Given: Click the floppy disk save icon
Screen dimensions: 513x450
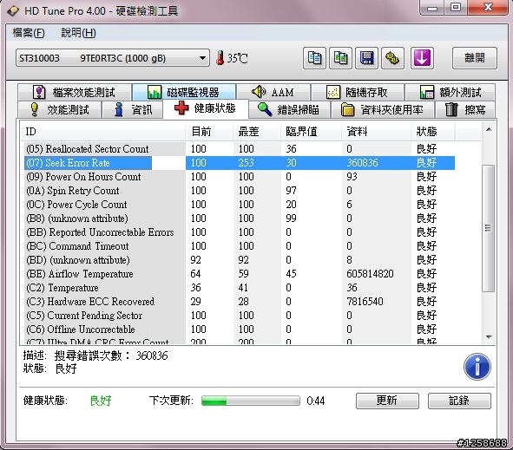Looking at the screenshot, I should coord(366,58).
